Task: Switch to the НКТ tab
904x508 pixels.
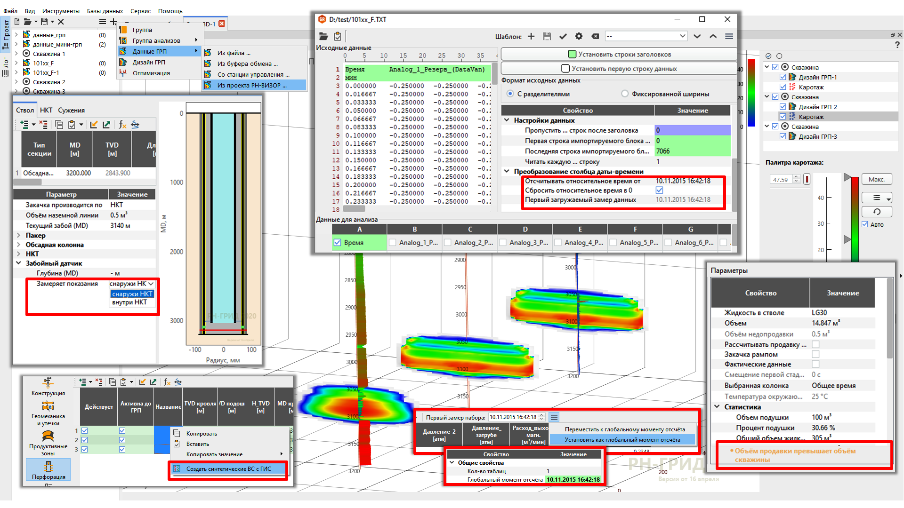Action: click(46, 110)
